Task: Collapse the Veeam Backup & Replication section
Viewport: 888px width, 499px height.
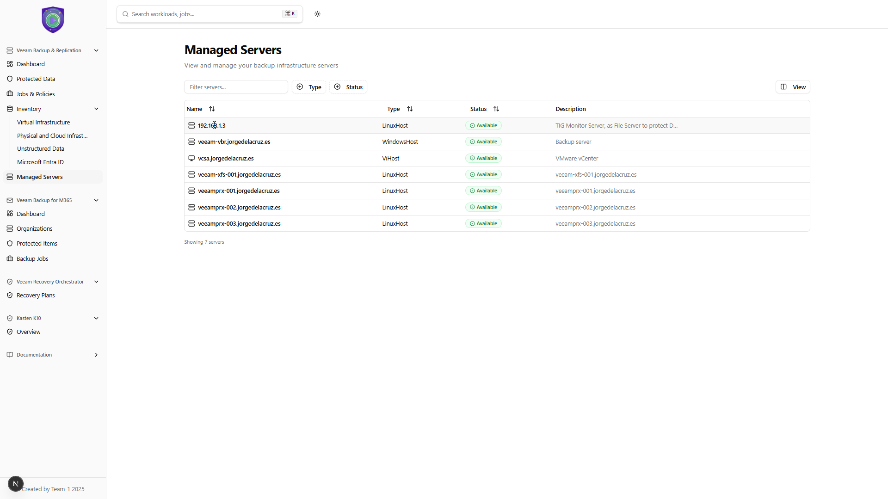Action: tap(96, 50)
